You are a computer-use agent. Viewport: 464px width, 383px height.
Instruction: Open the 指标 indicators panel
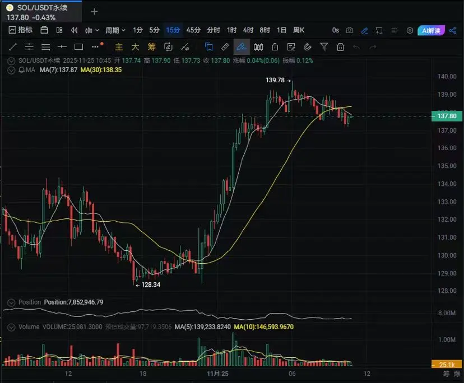[x=20, y=30]
